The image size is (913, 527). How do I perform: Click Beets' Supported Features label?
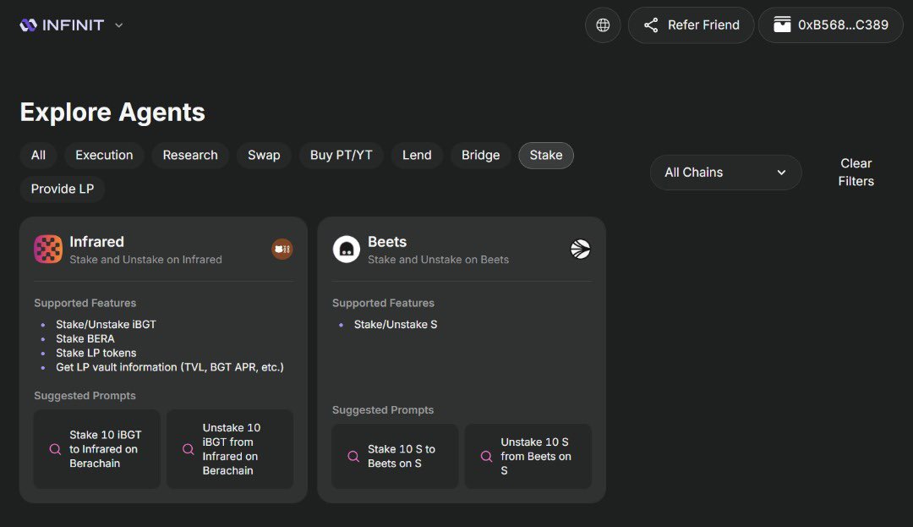coord(383,303)
